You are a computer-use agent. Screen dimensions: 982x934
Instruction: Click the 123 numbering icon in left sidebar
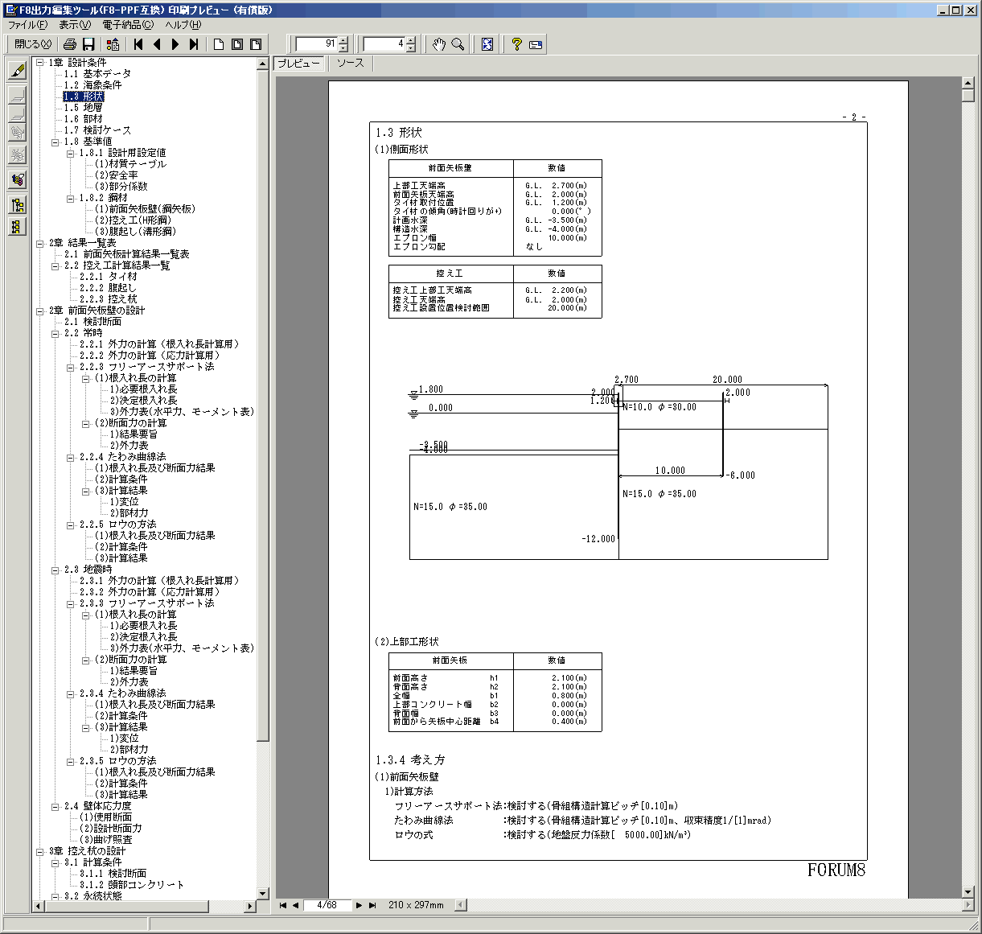(17, 179)
